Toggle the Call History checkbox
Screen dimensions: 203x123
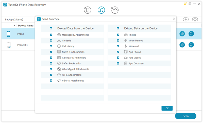click(x=51, y=46)
